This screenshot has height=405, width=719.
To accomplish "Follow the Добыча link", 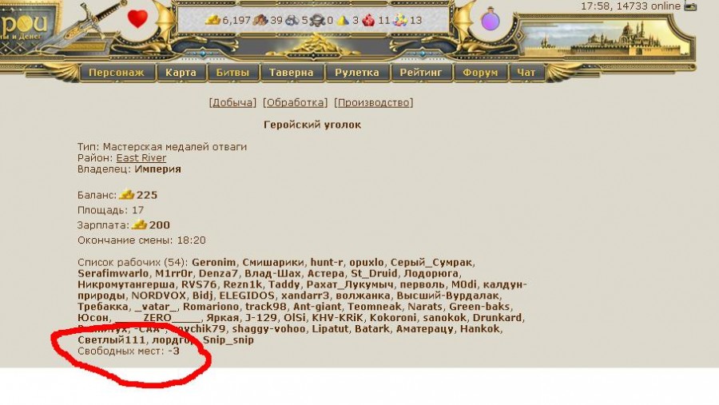I will 232,103.
